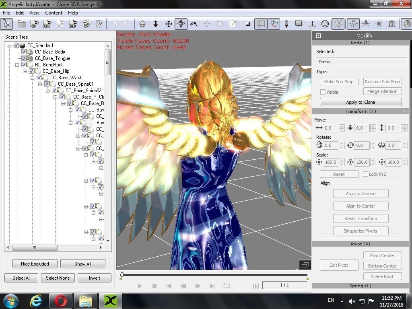Click the Select All button

21,278
